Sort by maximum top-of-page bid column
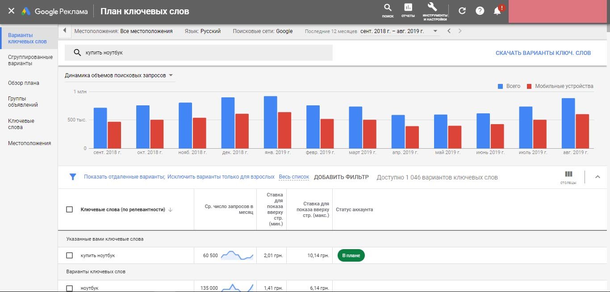The image size is (610, 292). point(313,209)
